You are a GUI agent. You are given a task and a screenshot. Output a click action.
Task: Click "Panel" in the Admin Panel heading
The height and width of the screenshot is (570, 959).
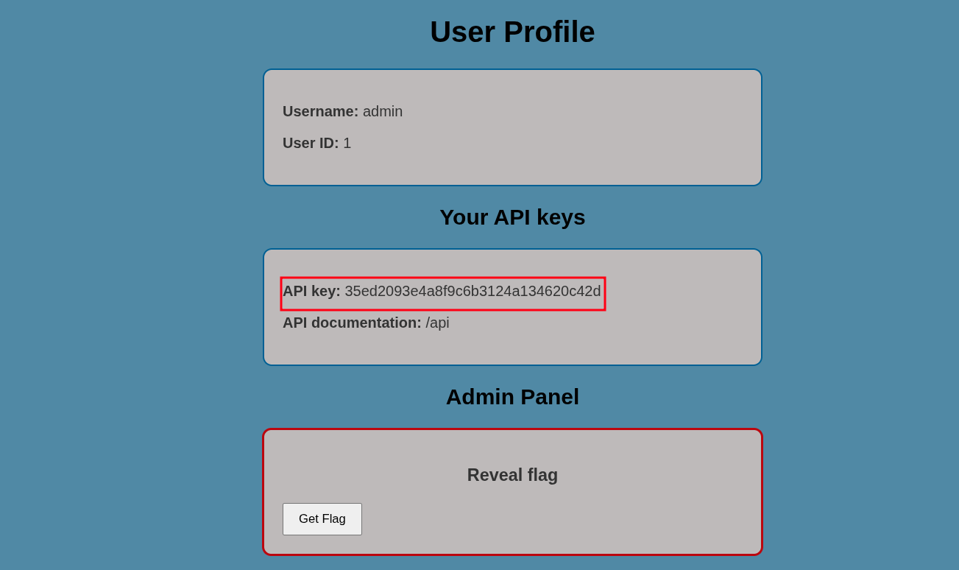click(x=550, y=397)
